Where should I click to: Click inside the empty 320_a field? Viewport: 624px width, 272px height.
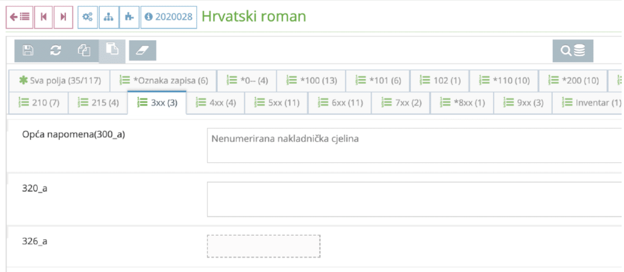coord(330,198)
